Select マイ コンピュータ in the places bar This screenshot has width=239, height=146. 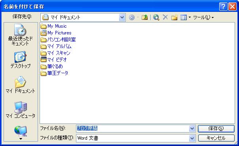(x=20, y=110)
